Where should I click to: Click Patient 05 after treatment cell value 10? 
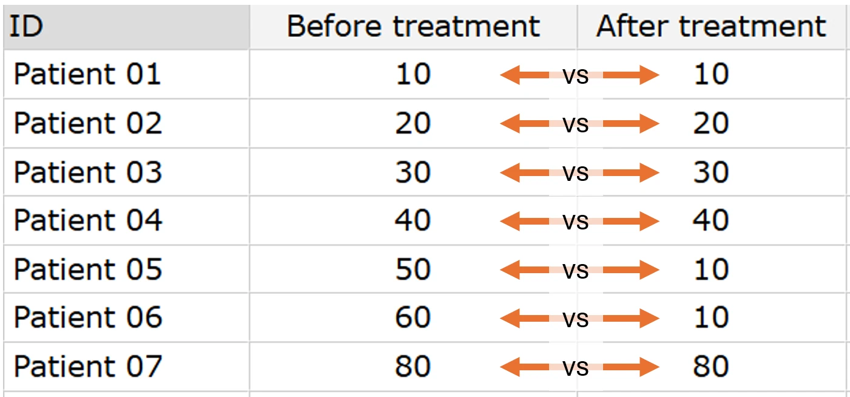click(x=711, y=269)
